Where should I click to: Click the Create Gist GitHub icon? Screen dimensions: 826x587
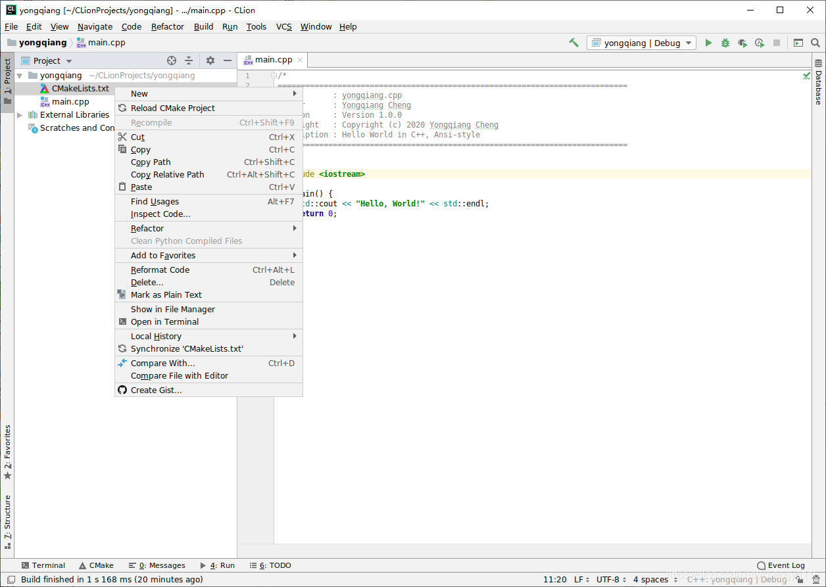point(122,390)
